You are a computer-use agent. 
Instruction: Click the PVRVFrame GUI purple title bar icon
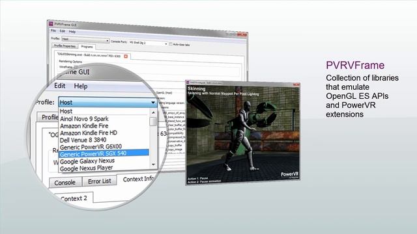pyautogui.click(x=51, y=24)
